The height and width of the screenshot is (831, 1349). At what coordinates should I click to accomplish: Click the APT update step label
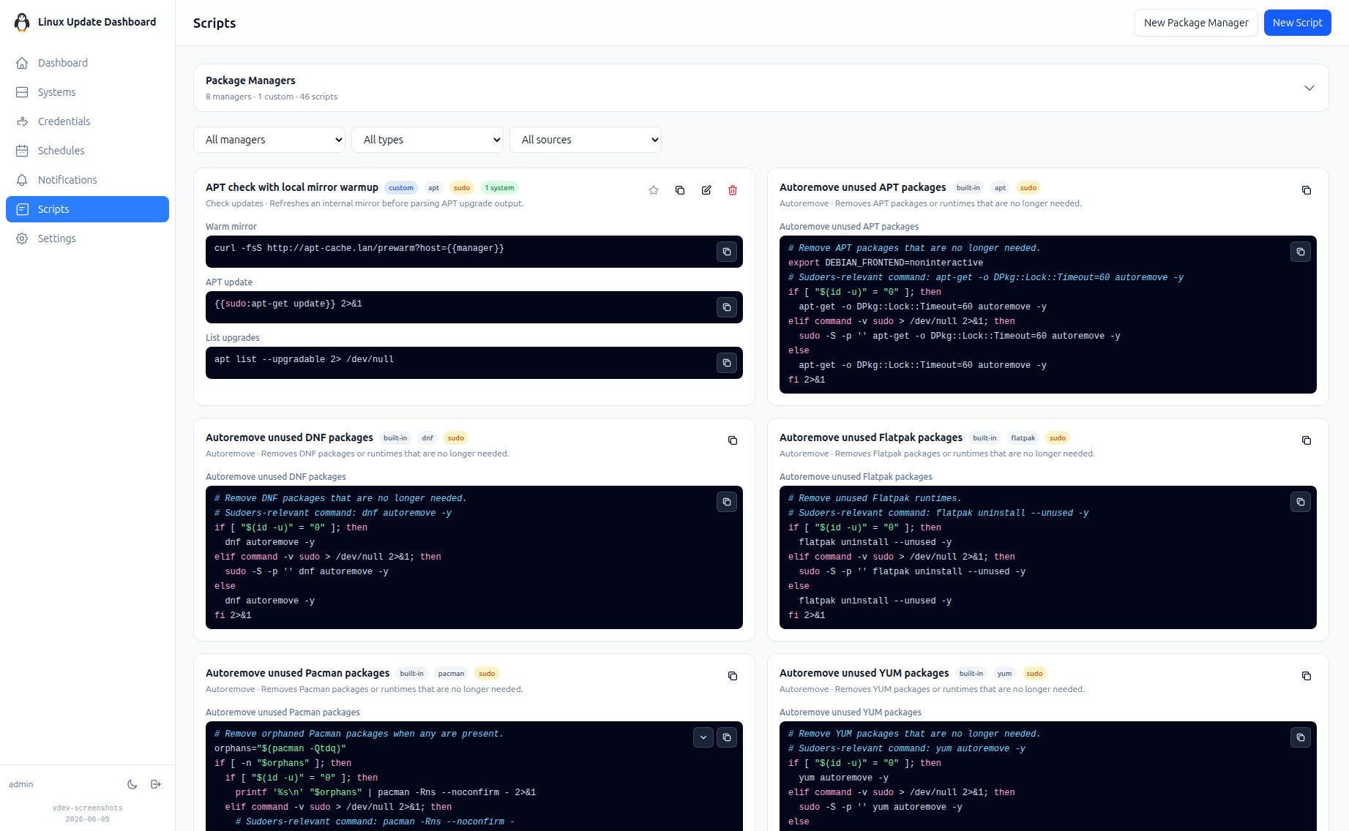coord(229,282)
